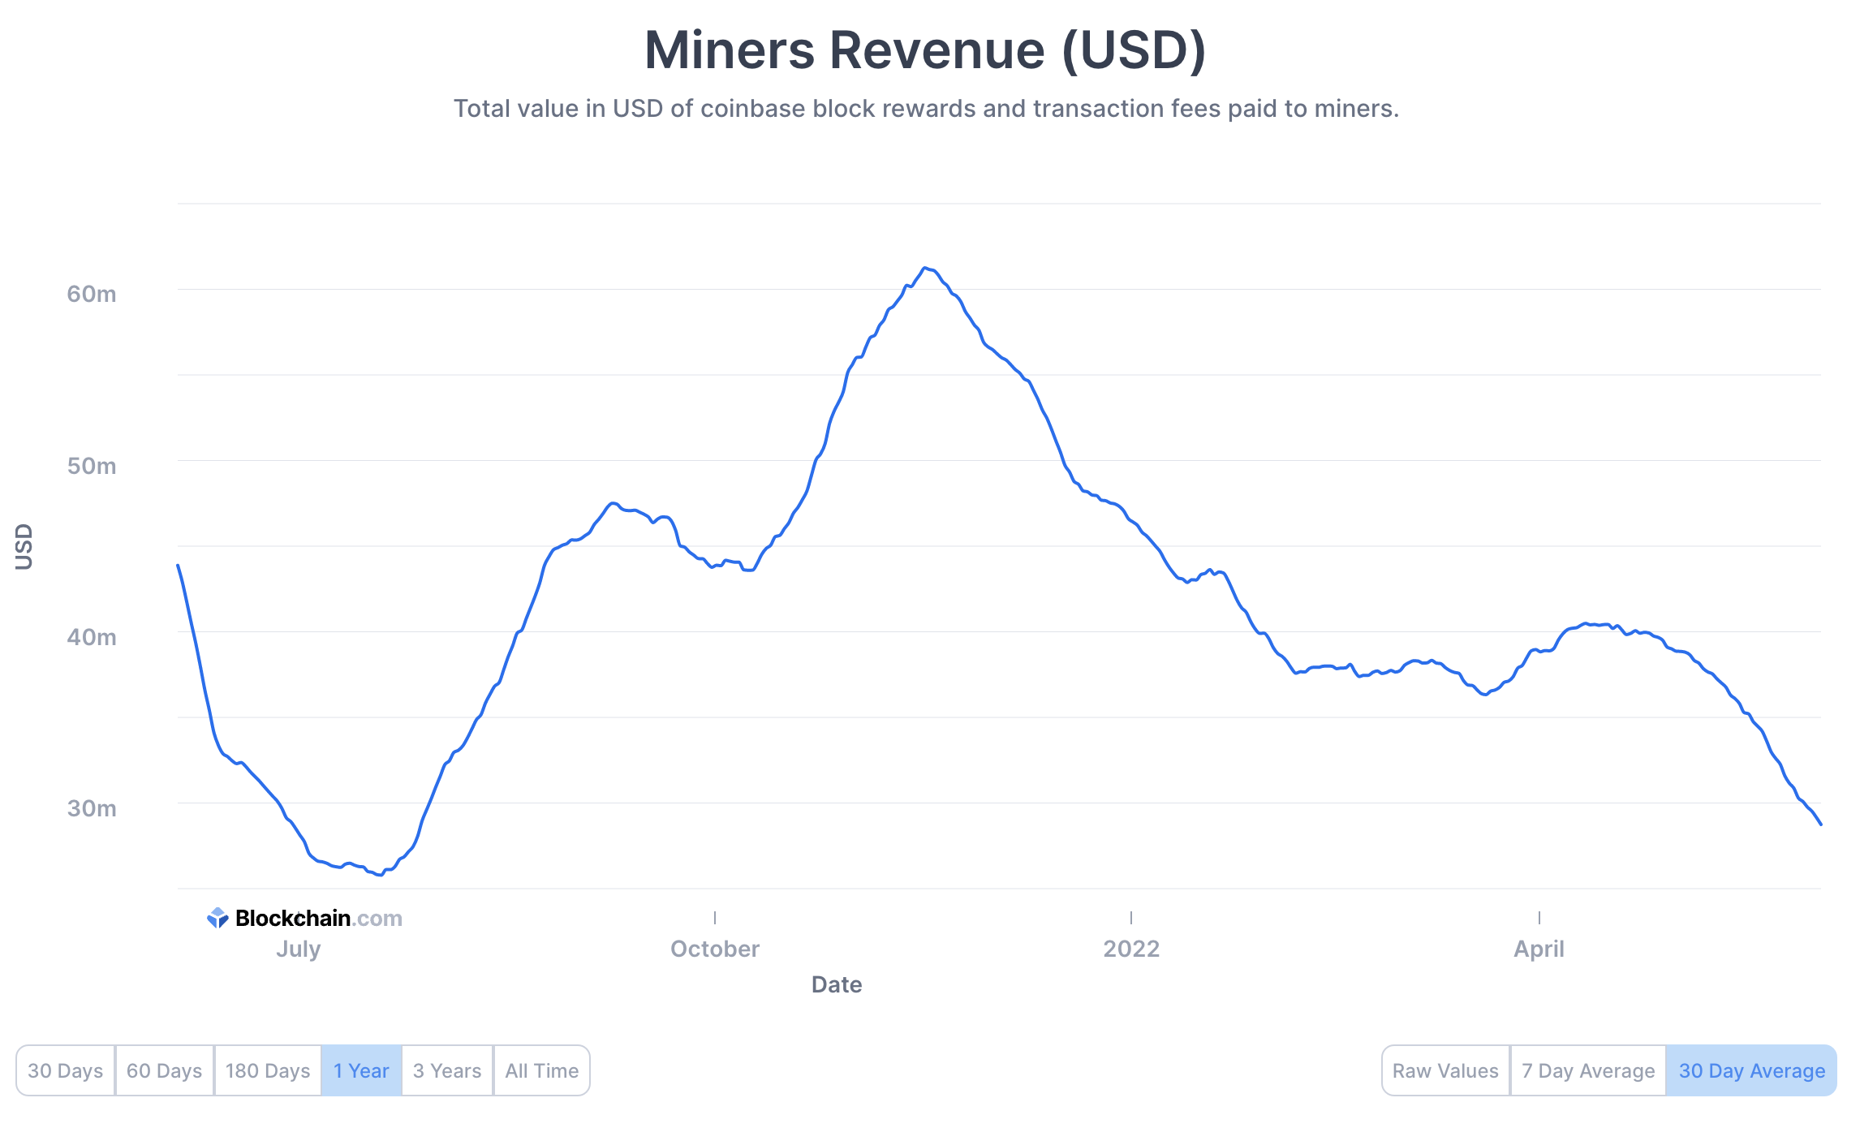Select the 30 Day Average view
The width and height of the screenshot is (1860, 1128).
(1751, 1070)
